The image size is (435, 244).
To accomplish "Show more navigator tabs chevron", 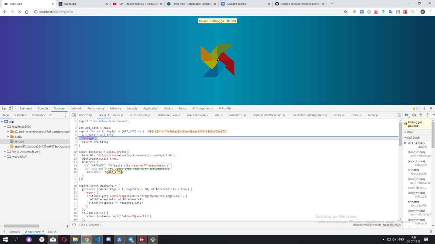I will pyautogui.click(x=51, y=115).
